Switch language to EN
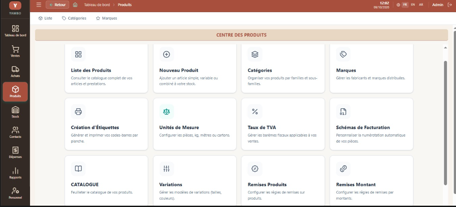Viewport: 456px width, 207px height. pos(412,5)
